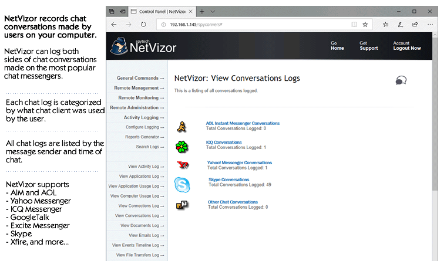Click Account Logout Now
The image size is (447, 261).
coord(407,46)
